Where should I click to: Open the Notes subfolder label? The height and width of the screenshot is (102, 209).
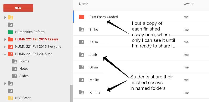pos(24,69)
